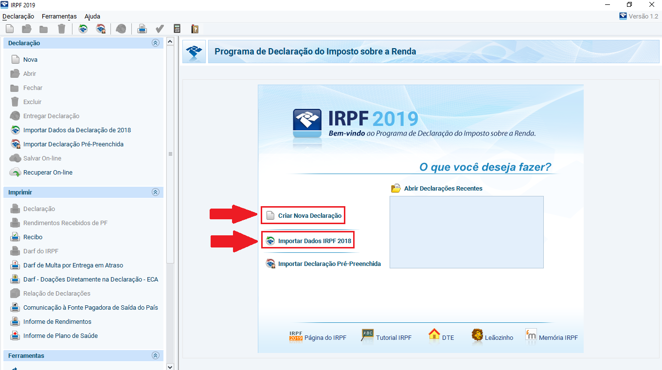Click the sidebar scrollbar down arrow
This screenshot has height=370, width=662.
[170, 366]
